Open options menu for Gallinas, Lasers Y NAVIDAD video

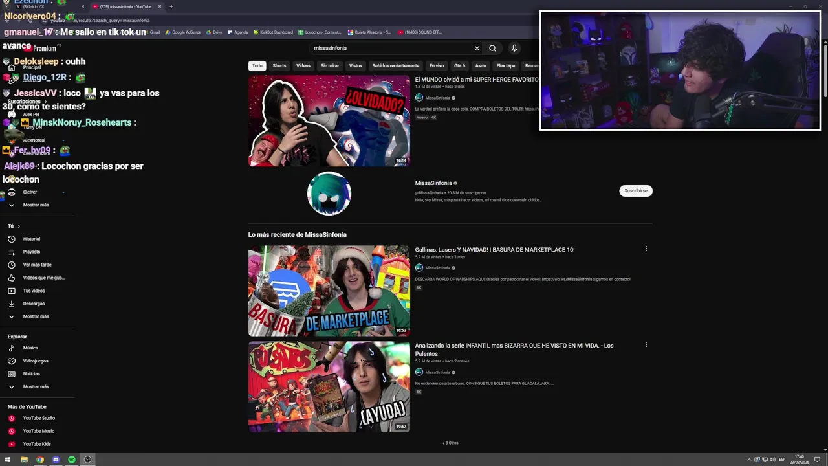point(646,249)
